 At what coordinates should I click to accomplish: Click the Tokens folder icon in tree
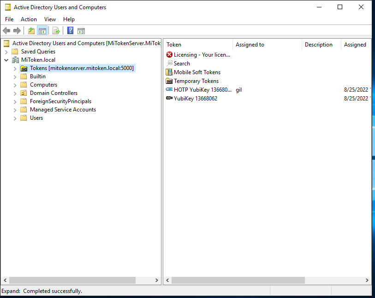pyautogui.click(x=24, y=69)
